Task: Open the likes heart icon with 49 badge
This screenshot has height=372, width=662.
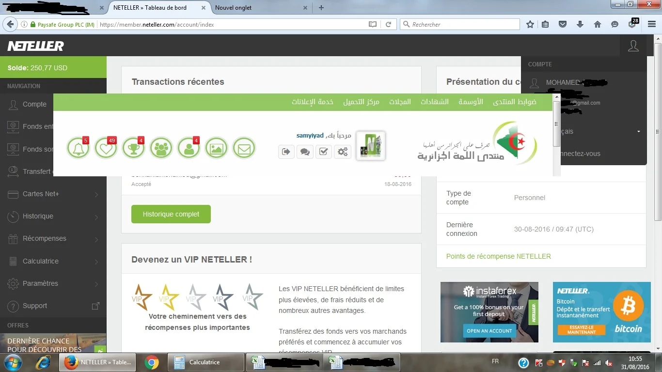Action: [106, 149]
